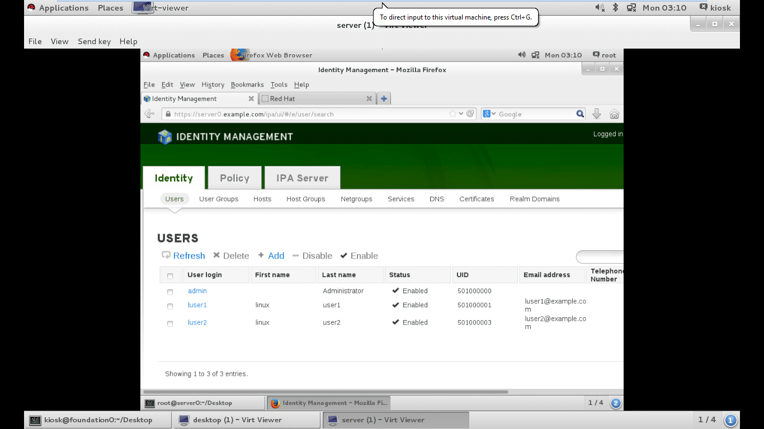Open the luser2 user link
The height and width of the screenshot is (429, 764).
pyautogui.click(x=197, y=322)
